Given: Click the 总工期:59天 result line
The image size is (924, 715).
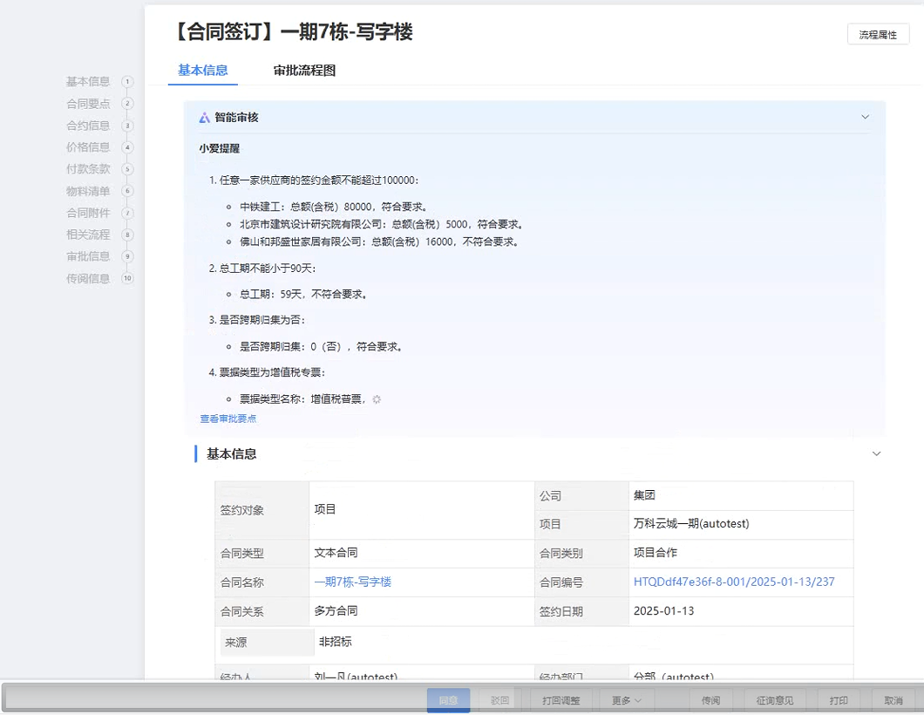Looking at the screenshot, I should 303,294.
